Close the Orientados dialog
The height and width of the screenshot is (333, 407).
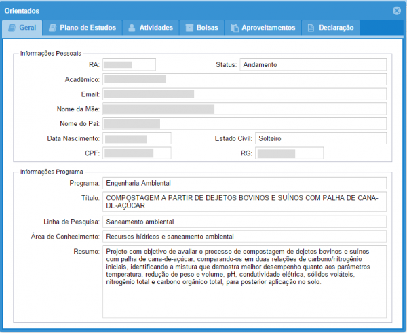click(x=397, y=11)
